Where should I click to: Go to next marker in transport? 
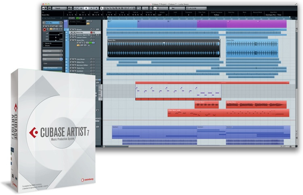(x=78, y=8)
